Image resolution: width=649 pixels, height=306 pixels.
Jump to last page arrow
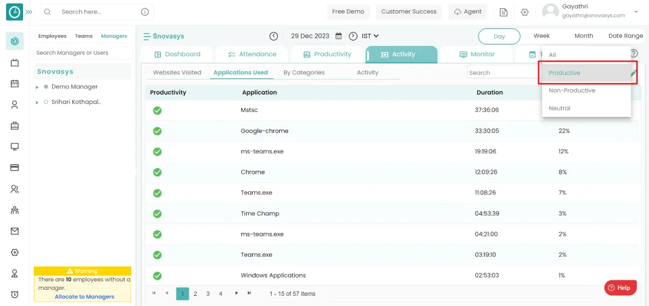point(249,293)
